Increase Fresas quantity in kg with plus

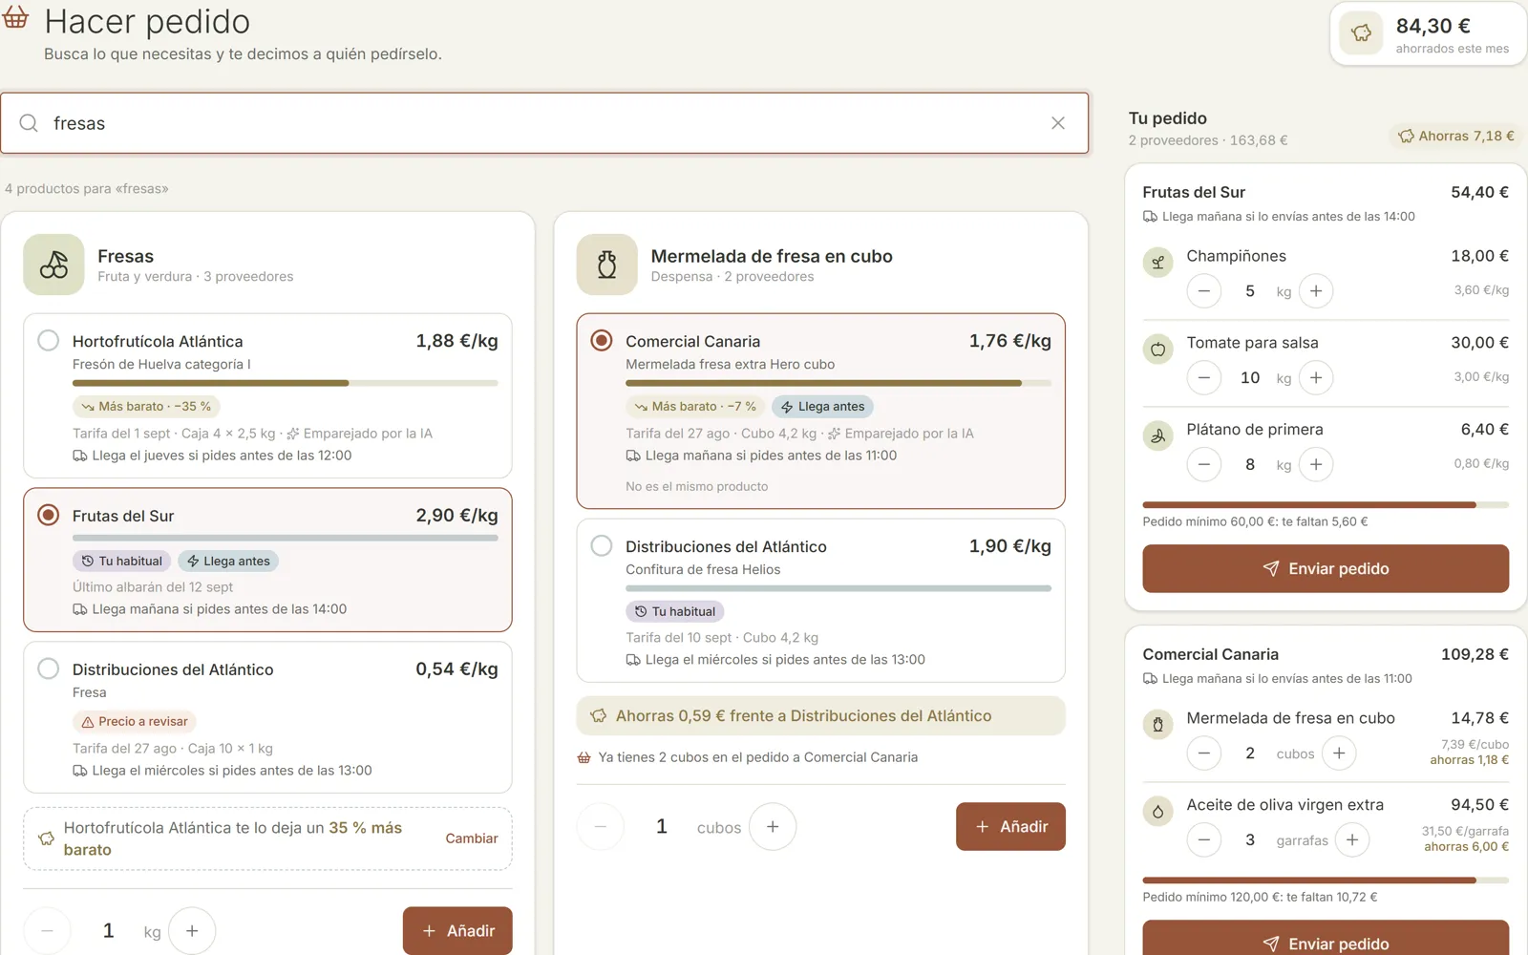coord(192,930)
